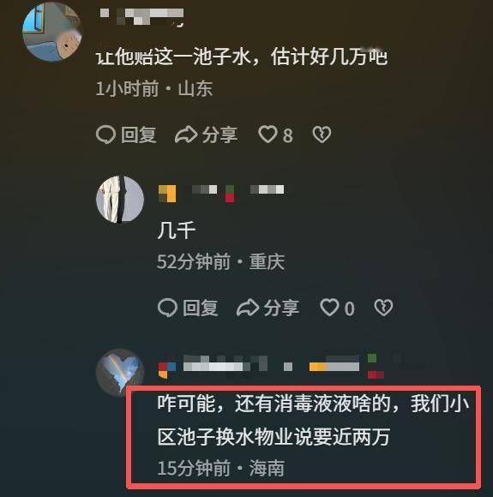Open the rainbow heart avatar profile
493x497 pixels.
[120, 373]
